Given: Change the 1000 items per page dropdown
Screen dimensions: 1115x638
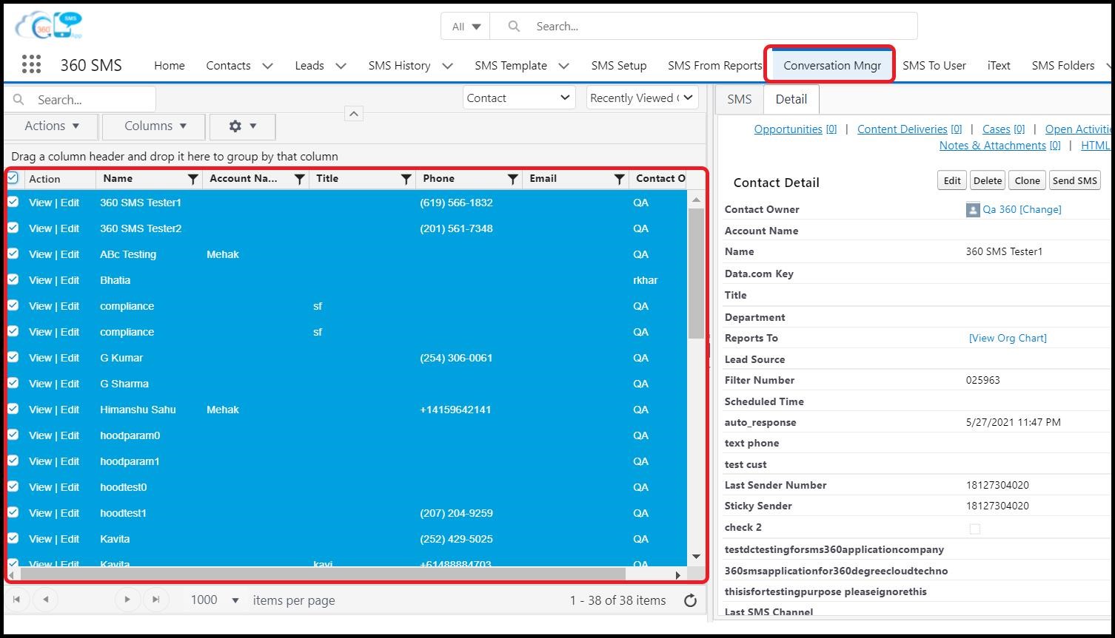Looking at the screenshot, I should click(x=215, y=600).
